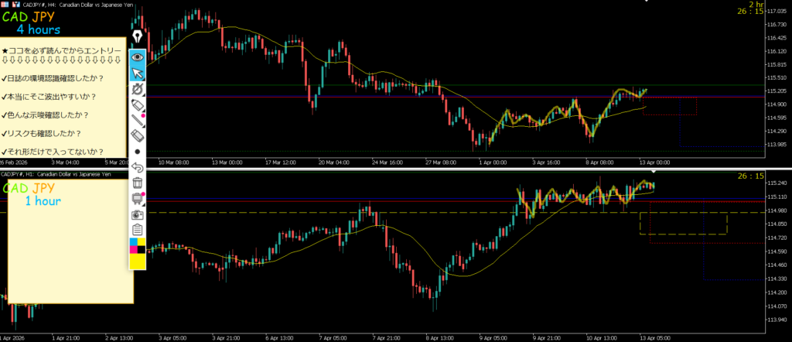
Task: Click the CADJPY H4 chart title
Action: click(62, 4)
